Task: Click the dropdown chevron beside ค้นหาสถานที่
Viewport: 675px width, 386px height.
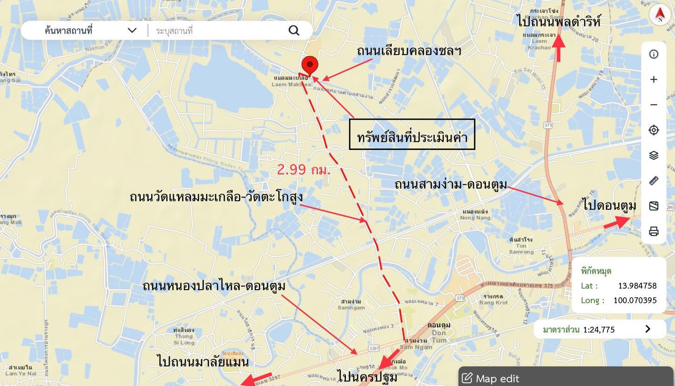Action: tap(132, 30)
